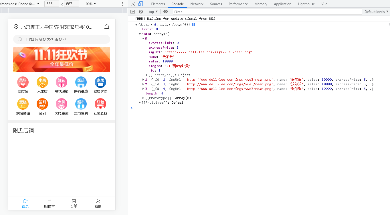This screenshot has height=215, width=390.
Task: Tap the notification bell icon
Action: point(107,27)
